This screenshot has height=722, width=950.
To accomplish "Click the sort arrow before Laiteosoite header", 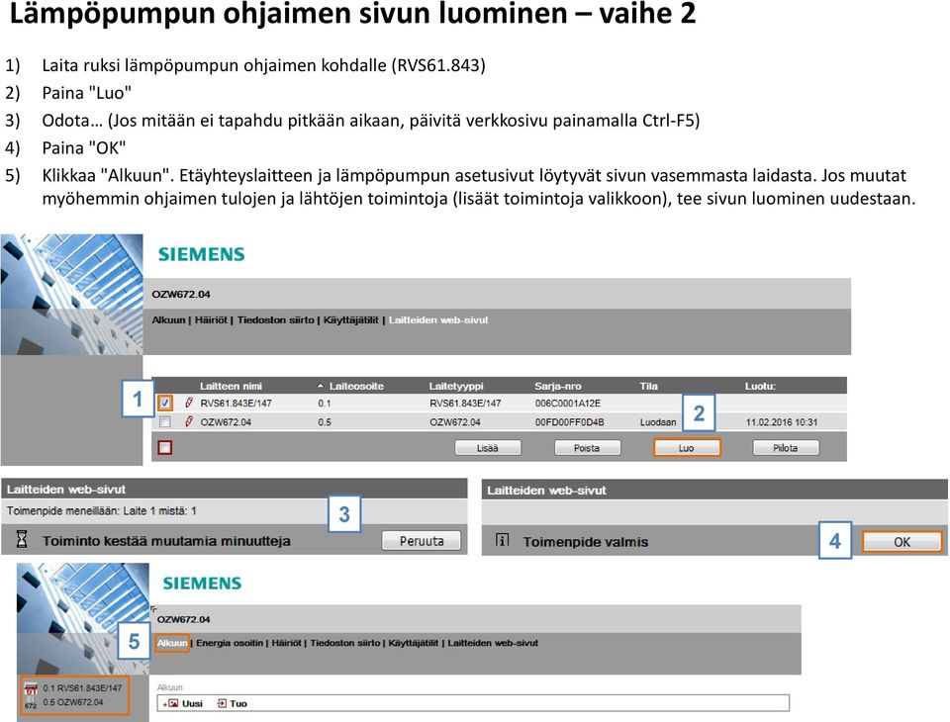I will 321,386.
